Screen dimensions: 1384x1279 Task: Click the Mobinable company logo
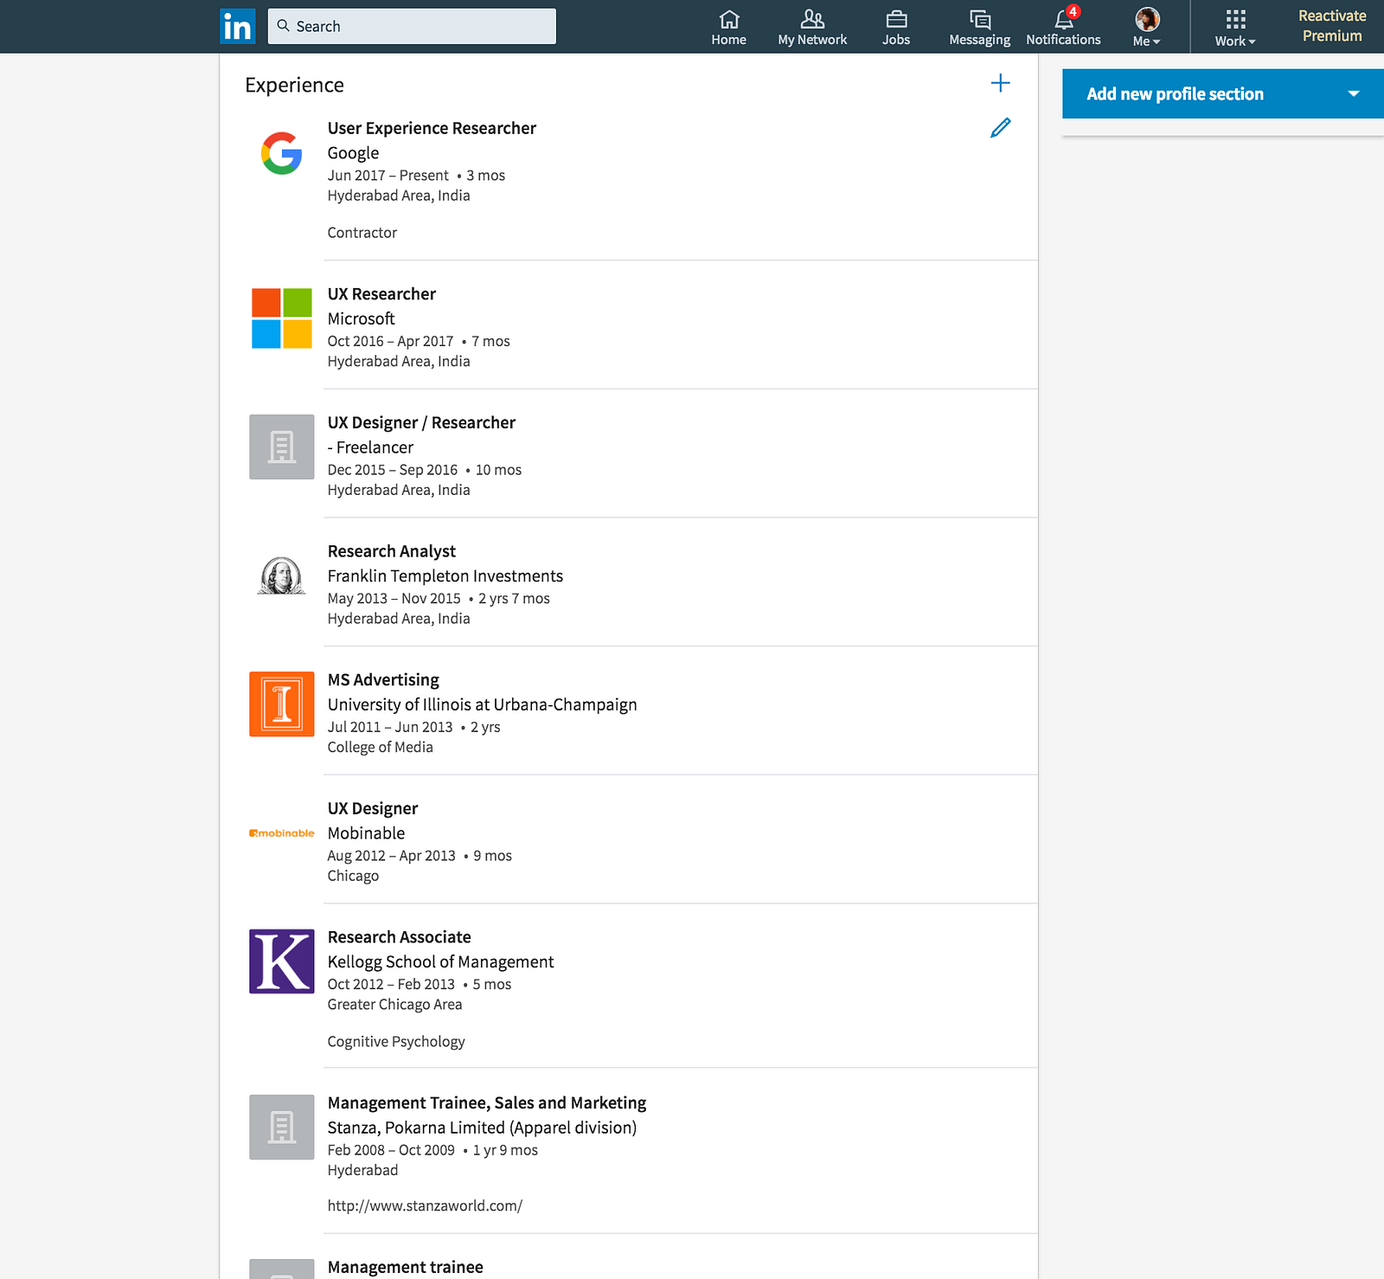click(282, 833)
